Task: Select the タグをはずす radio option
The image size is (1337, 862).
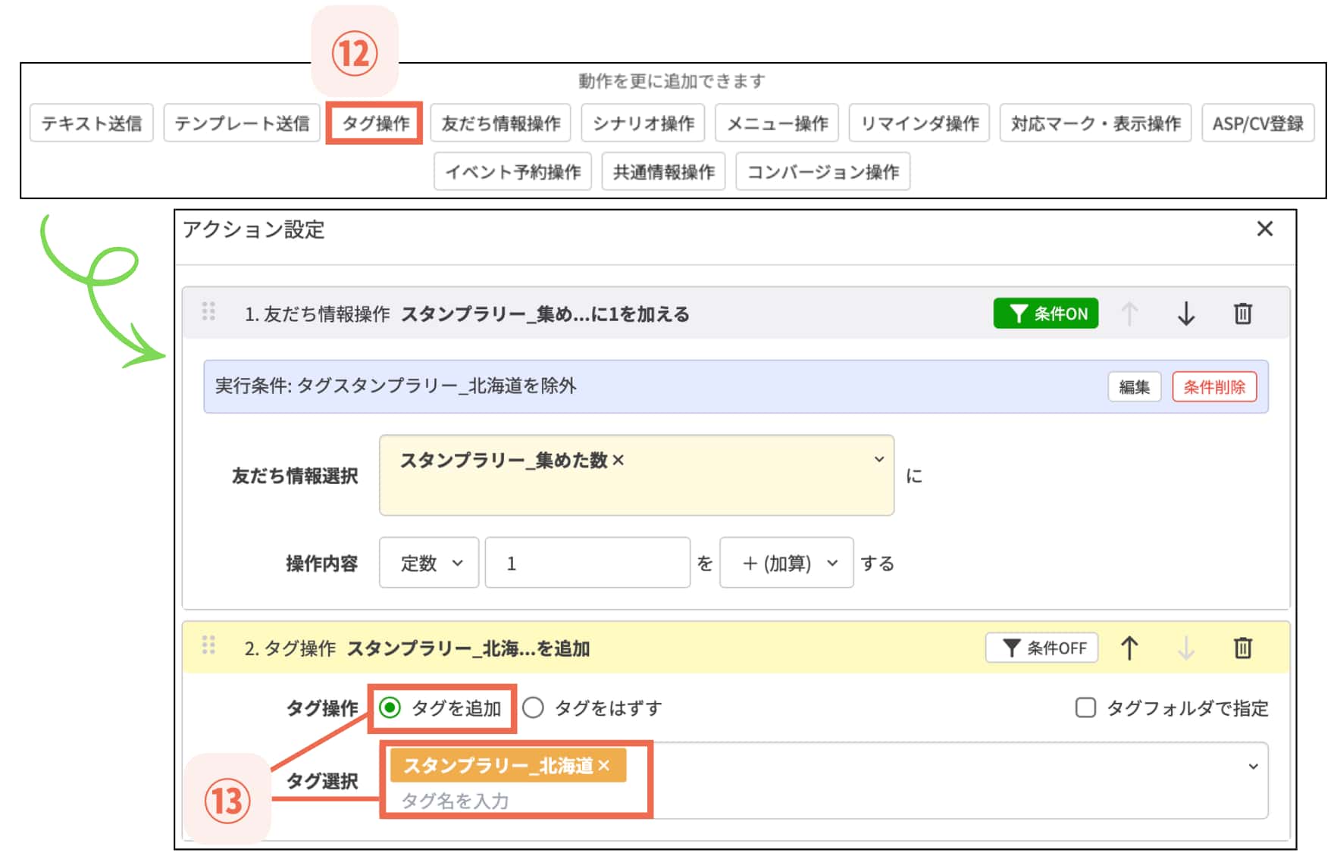Action: pos(534,708)
